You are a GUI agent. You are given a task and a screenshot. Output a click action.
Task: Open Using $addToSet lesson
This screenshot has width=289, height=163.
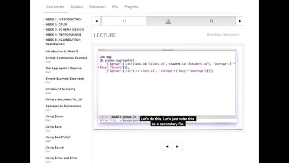pos(58,137)
